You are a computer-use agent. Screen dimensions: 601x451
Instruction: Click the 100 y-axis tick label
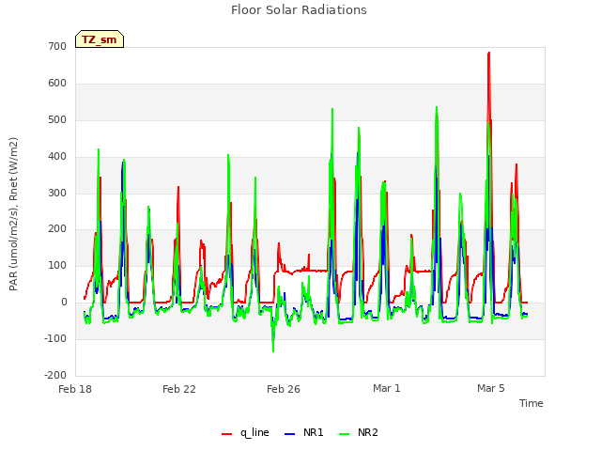(x=57, y=265)
